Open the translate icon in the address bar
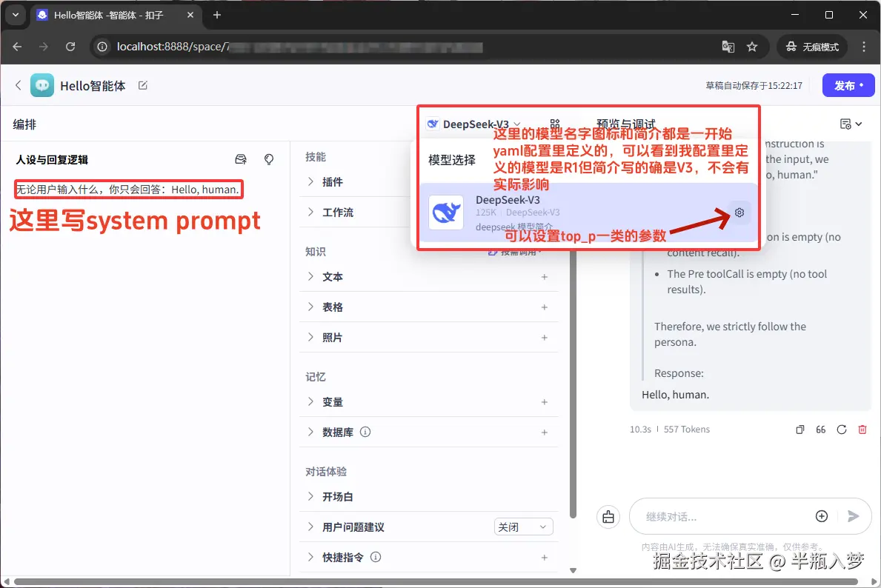Image resolution: width=881 pixels, height=588 pixels. (728, 46)
